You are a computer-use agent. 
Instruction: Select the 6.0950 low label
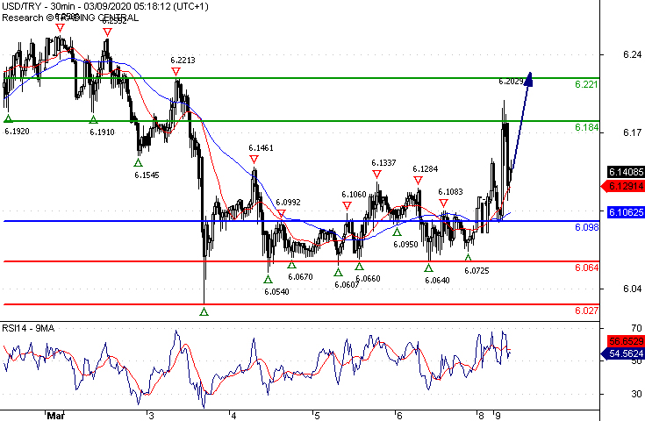pos(405,244)
